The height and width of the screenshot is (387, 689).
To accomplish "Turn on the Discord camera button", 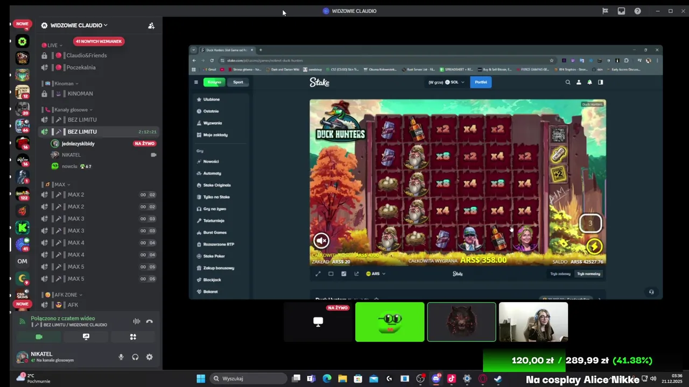I will click(39, 336).
